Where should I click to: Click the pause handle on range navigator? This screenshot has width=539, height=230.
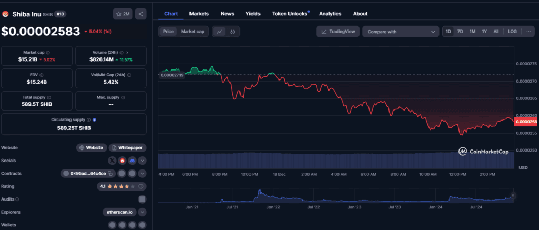pyautogui.click(x=513, y=195)
